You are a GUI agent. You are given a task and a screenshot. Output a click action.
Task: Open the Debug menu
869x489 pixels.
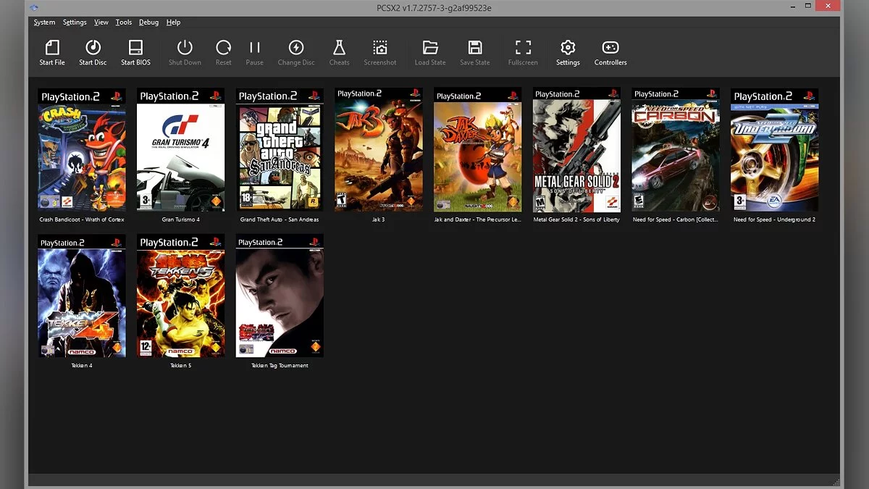(x=148, y=22)
